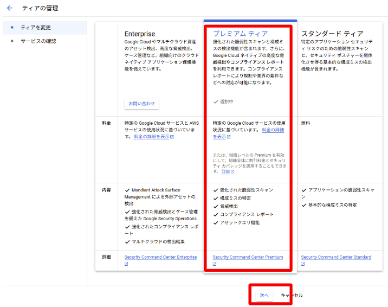Screen dimensions: 388x307
Task: Click the スタンダード ティア heading
Action: 332,34
